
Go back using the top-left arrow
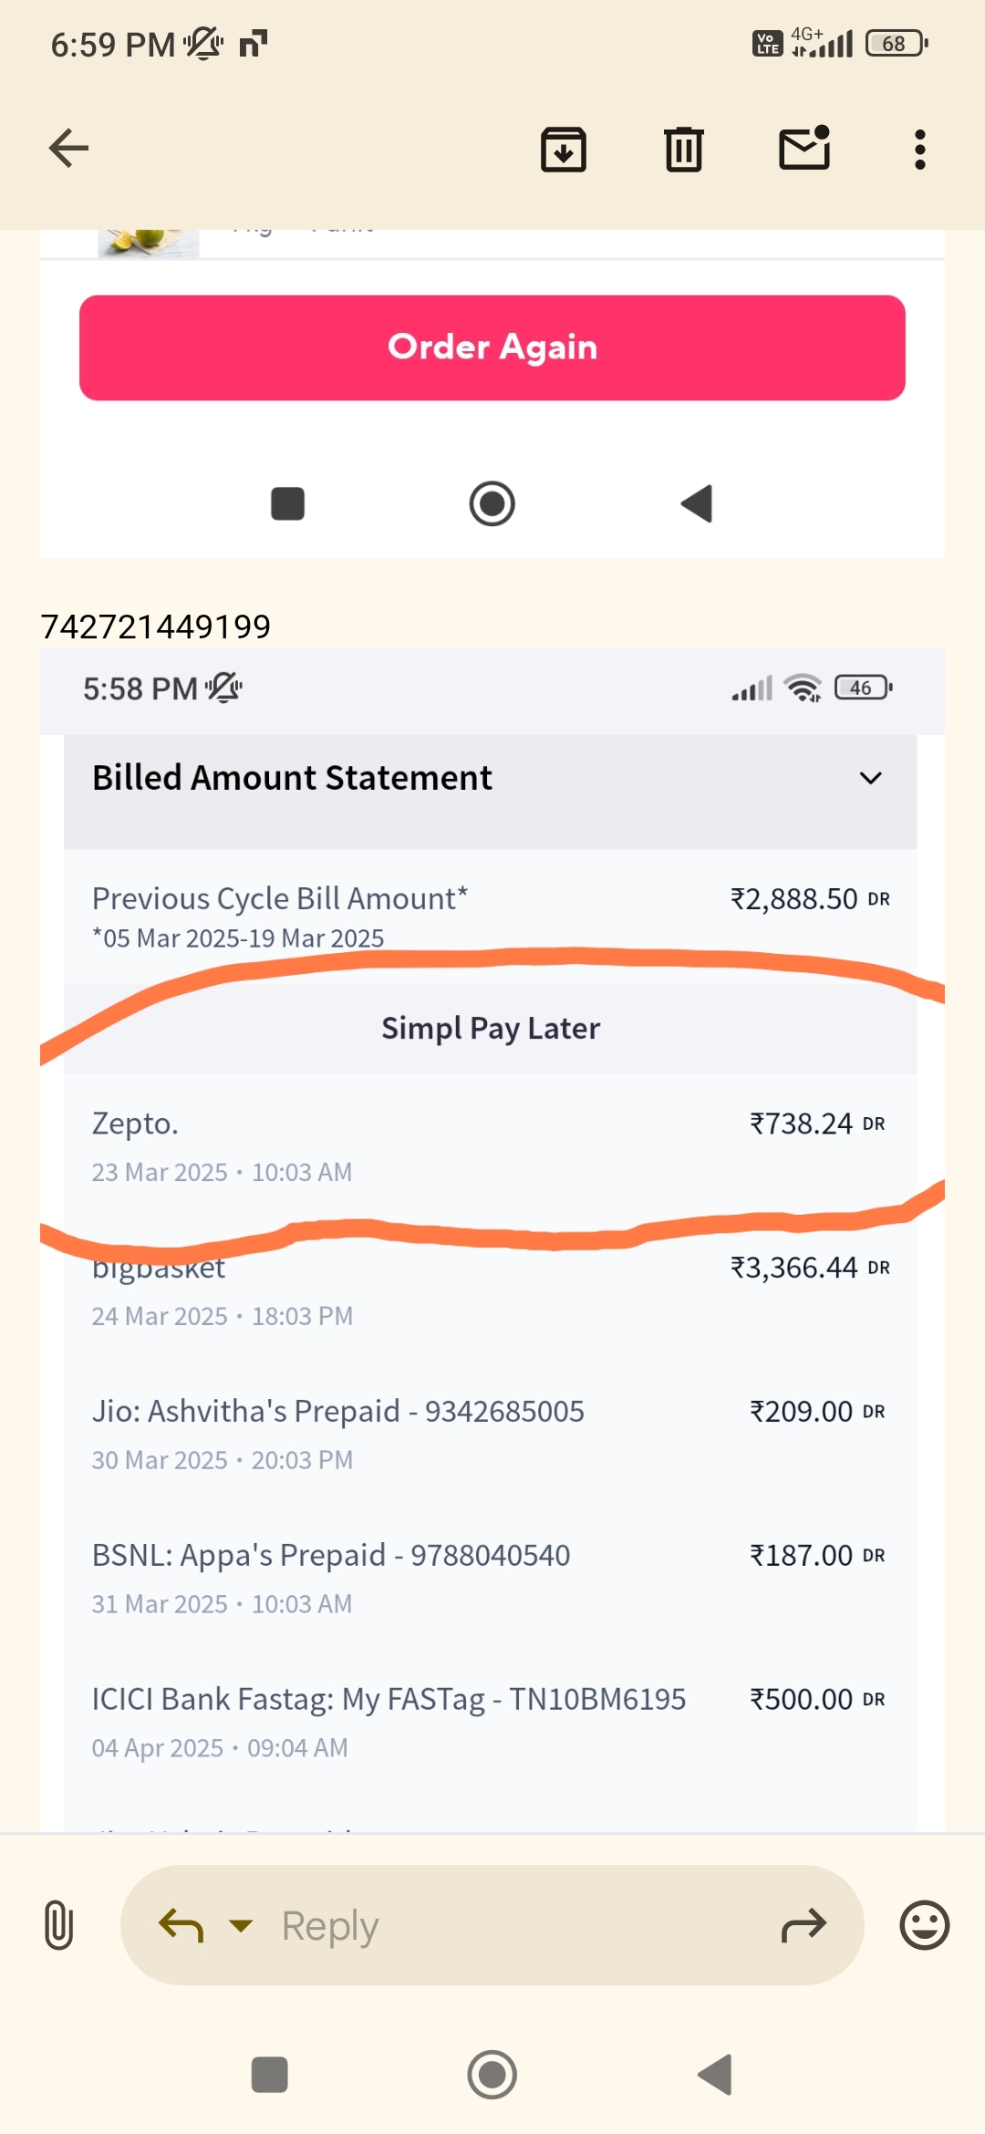pyautogui.click(x=69, y=149)
